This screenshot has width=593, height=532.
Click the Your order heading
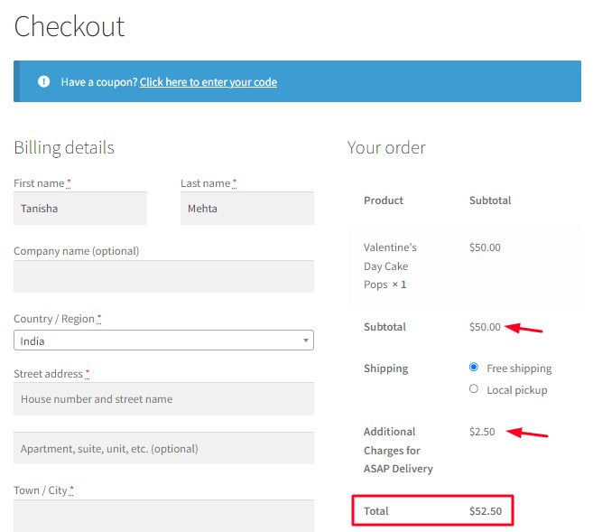[386, 147]
